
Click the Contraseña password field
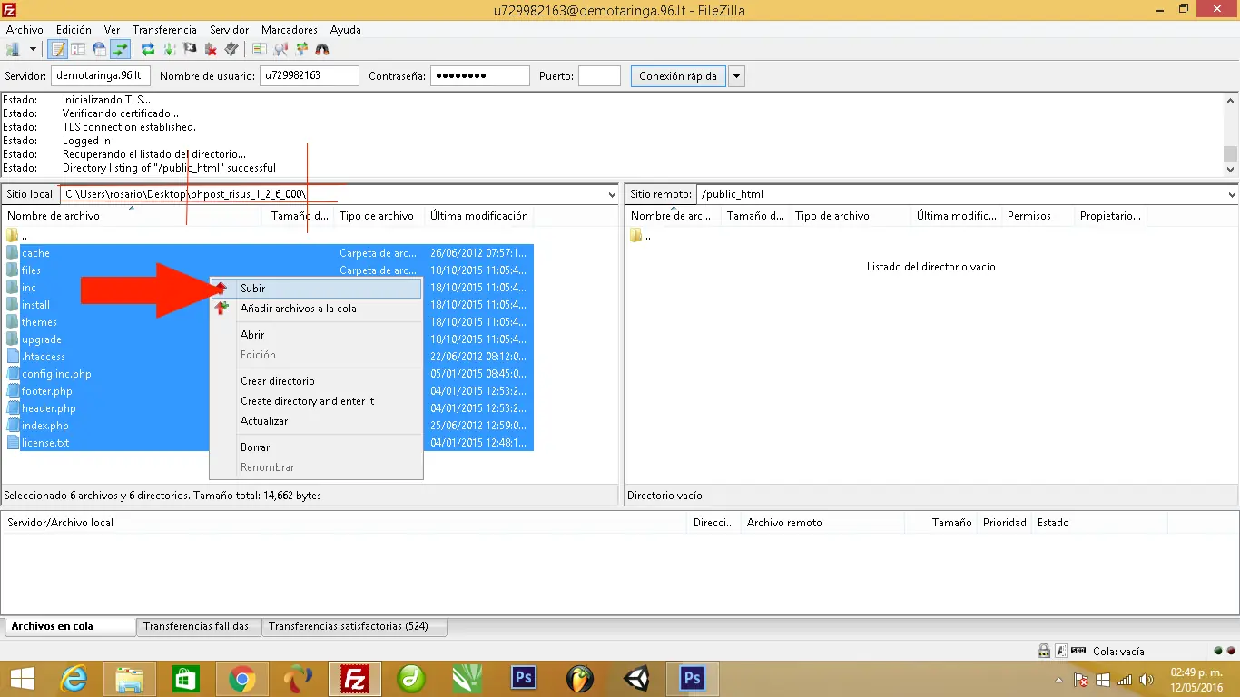point(479,76)
